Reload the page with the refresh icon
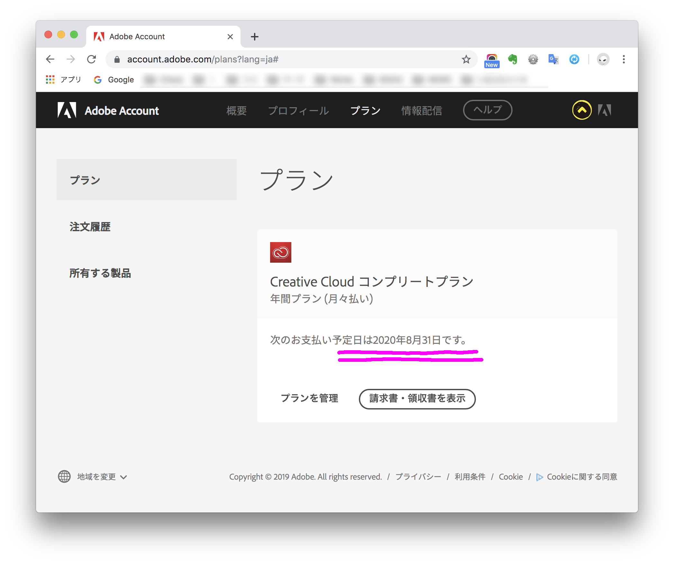Image resolution: width=674 pixels, height=564 pixels. [x=92, y=59]
